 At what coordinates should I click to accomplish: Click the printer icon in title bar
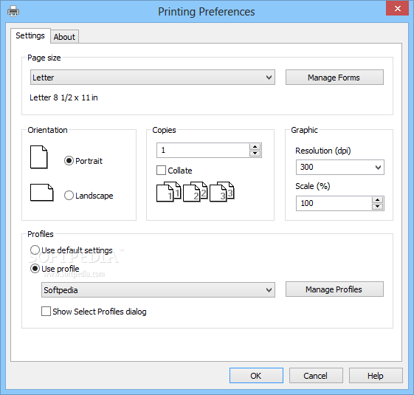pos(13,11)
